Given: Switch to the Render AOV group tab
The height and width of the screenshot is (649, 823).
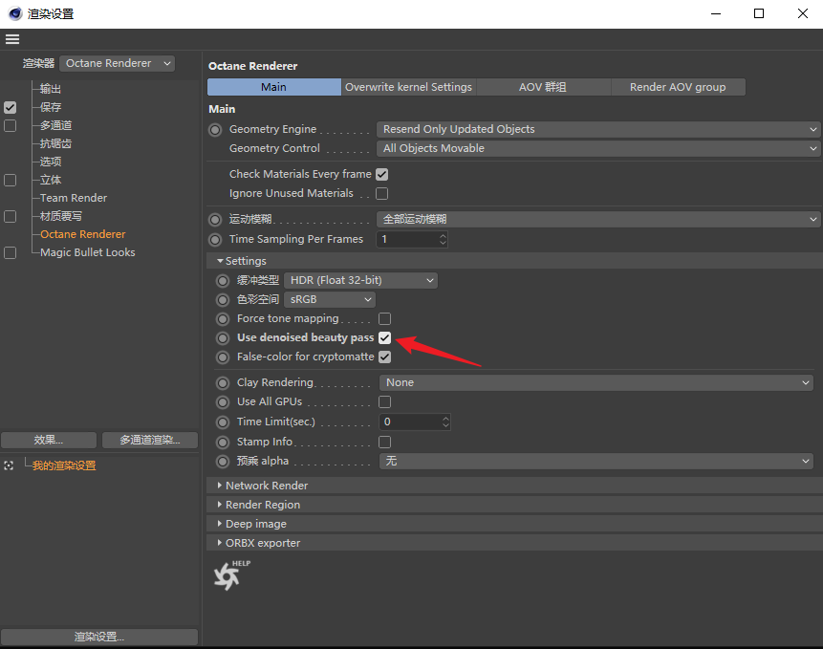Looking at the screenshot, I should (677, 87).
